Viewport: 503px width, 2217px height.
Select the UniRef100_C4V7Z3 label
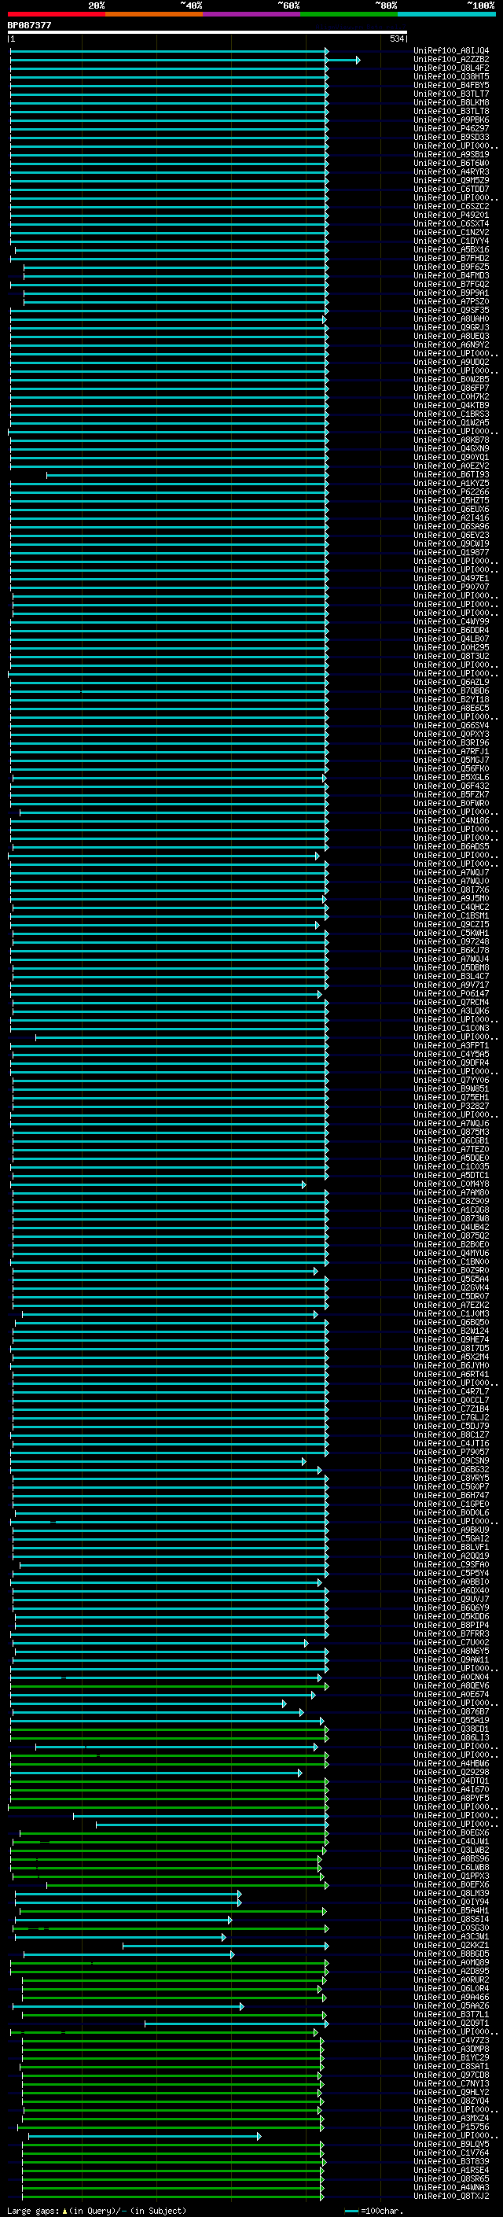pyautogui.click(x=451, y=2041)
